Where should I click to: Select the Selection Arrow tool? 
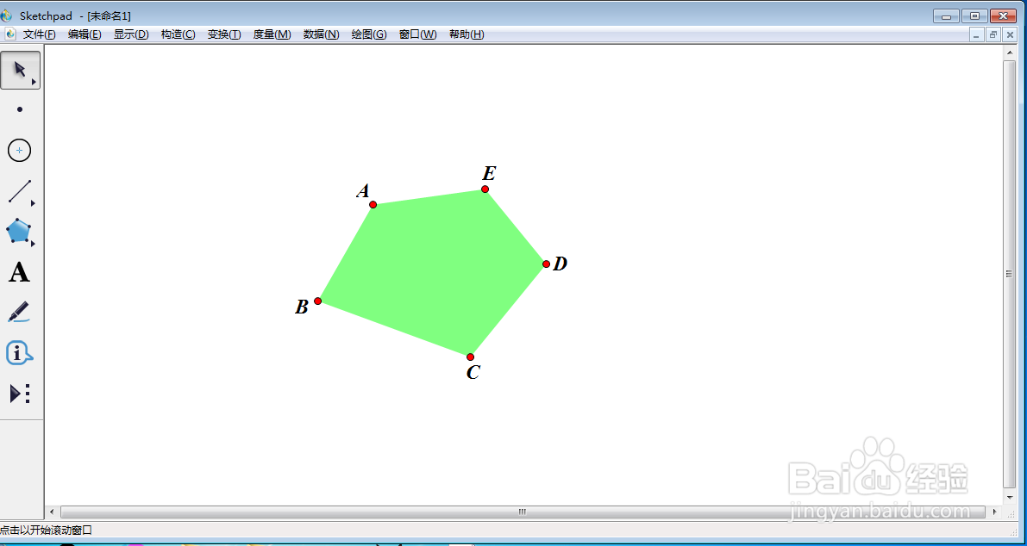21,70
